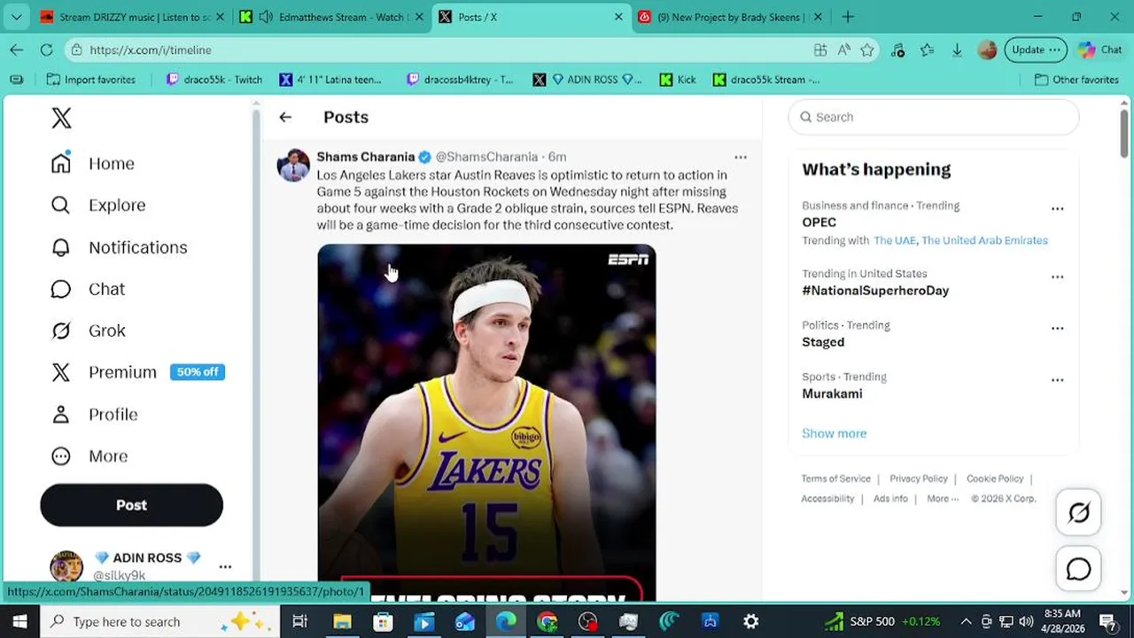The image size is (1134, 638).
Task: Open the floating chat messages button
Action: [x=1078, y=569]
